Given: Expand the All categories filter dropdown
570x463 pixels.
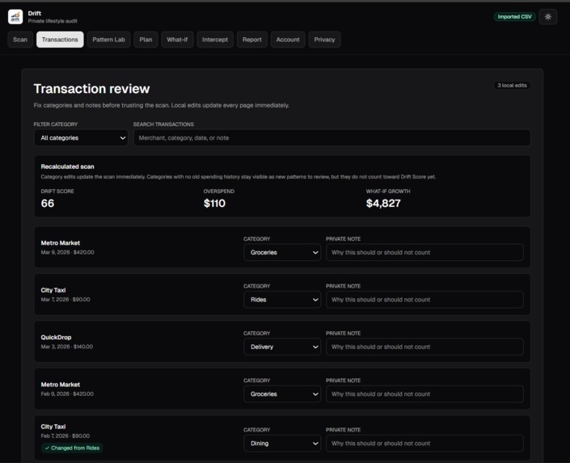Looking at the screenshot, I should click(x=81, y=138).
